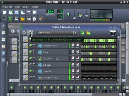The height and width of the screenshot is (96, 129).
Task: Pause beat/bassline playback
Action: coord(24,33)
